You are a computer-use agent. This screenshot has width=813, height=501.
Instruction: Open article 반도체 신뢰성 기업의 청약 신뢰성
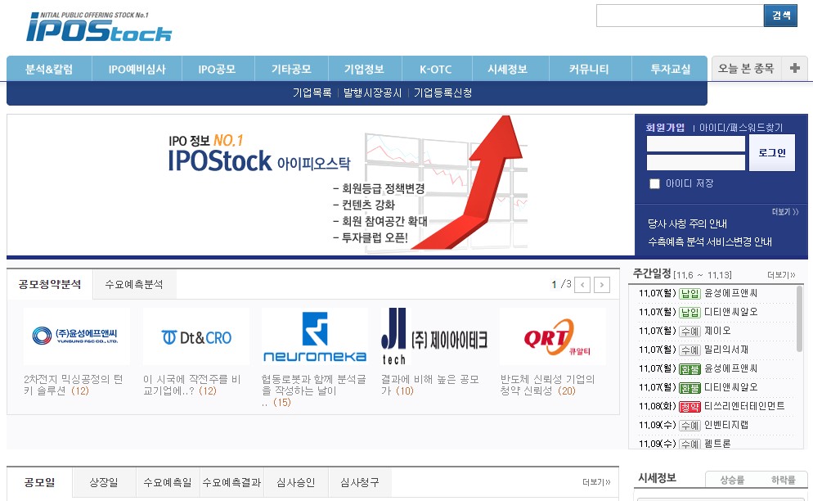point(547,386)
